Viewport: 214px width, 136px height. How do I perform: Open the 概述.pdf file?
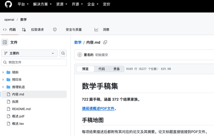click(x=18, y=116)
